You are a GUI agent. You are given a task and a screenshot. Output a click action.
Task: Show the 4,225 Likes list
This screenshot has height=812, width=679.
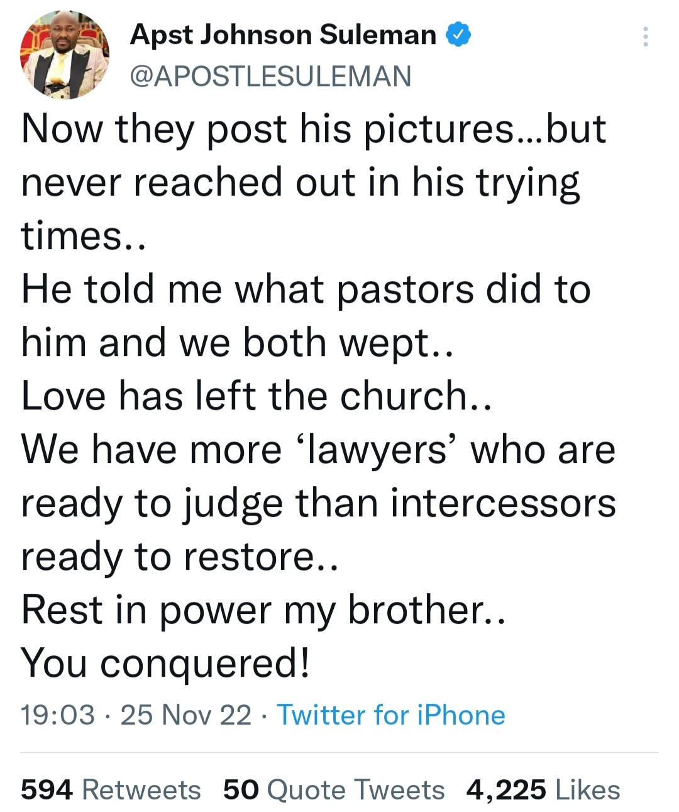[x=543, y=790]
